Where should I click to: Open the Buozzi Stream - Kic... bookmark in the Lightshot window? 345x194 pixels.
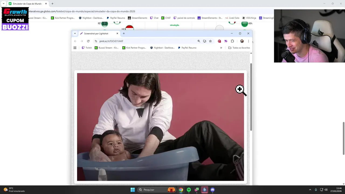pyautogui.click(x=107, y=48)
